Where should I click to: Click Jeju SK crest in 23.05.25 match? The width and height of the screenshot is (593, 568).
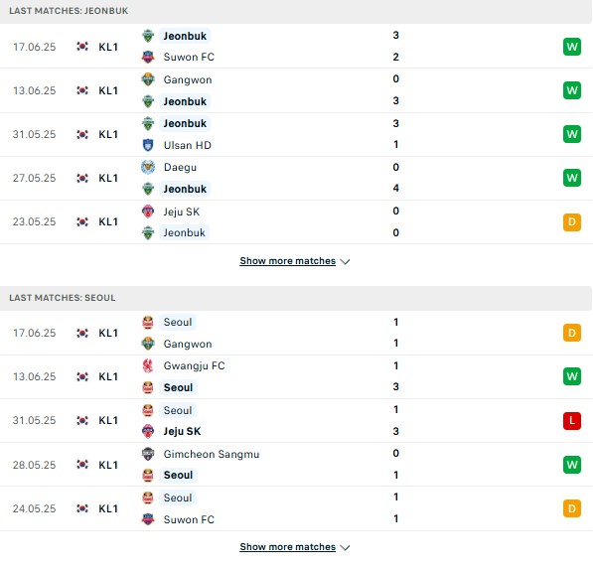[148, 212]
